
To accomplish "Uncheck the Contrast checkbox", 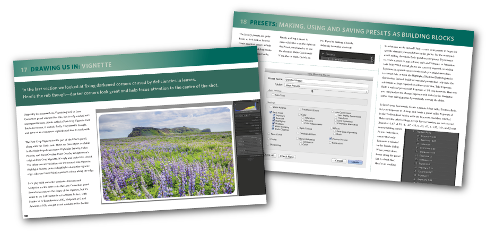I will [x=274, y=118].
